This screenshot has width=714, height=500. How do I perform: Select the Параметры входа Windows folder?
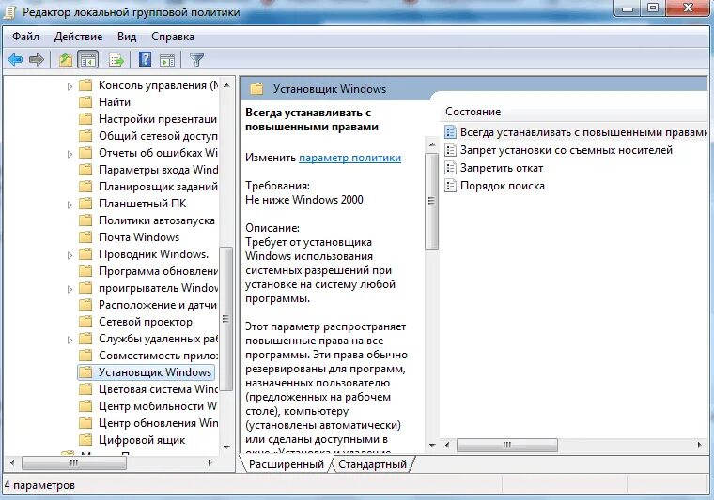[158, 170]
